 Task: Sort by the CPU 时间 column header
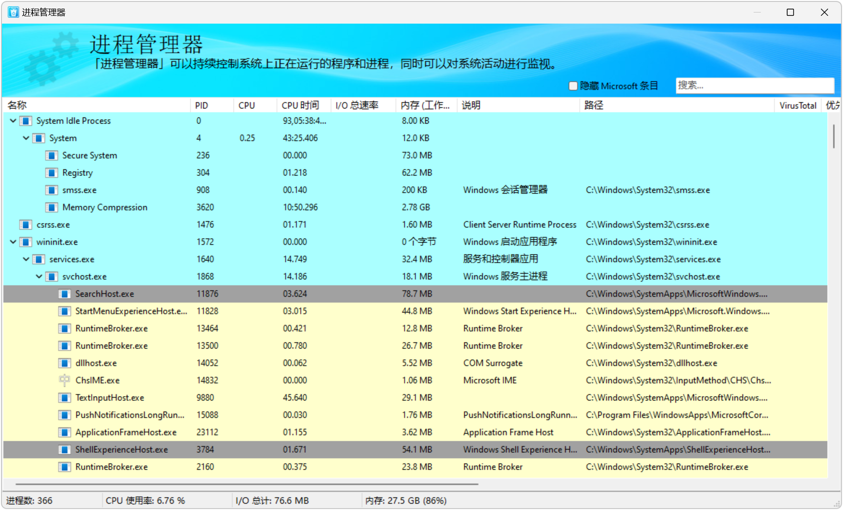(304, 105)
